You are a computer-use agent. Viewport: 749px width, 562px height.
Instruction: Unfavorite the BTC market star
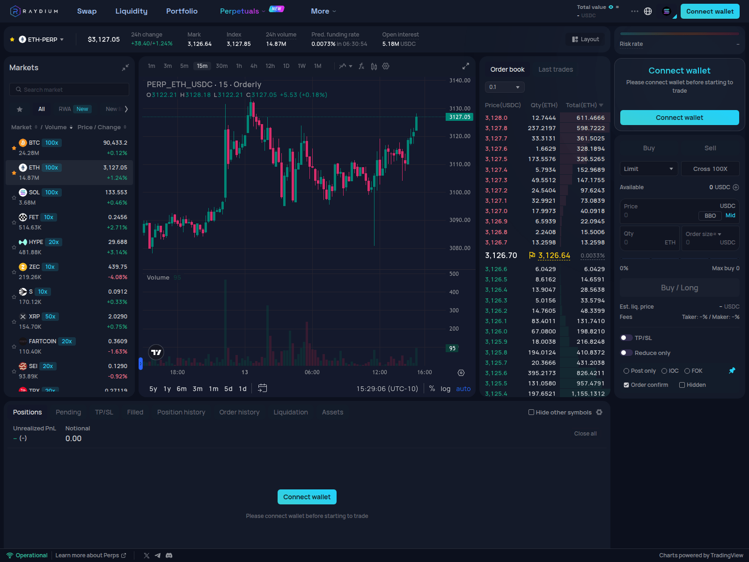pyautogui.click(x=14, y=148)
